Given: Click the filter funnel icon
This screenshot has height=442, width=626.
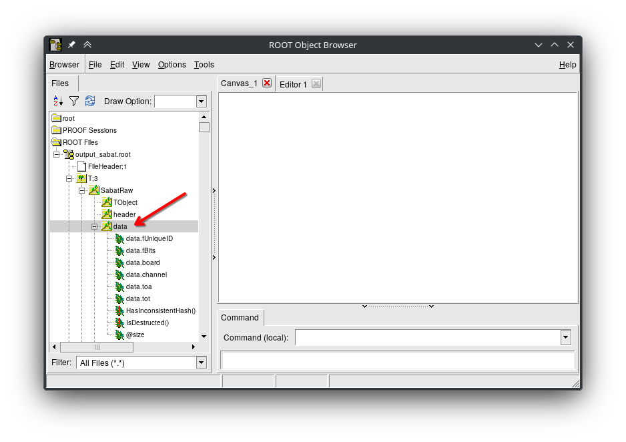Looking at the screenshot, I should (74, 101).
